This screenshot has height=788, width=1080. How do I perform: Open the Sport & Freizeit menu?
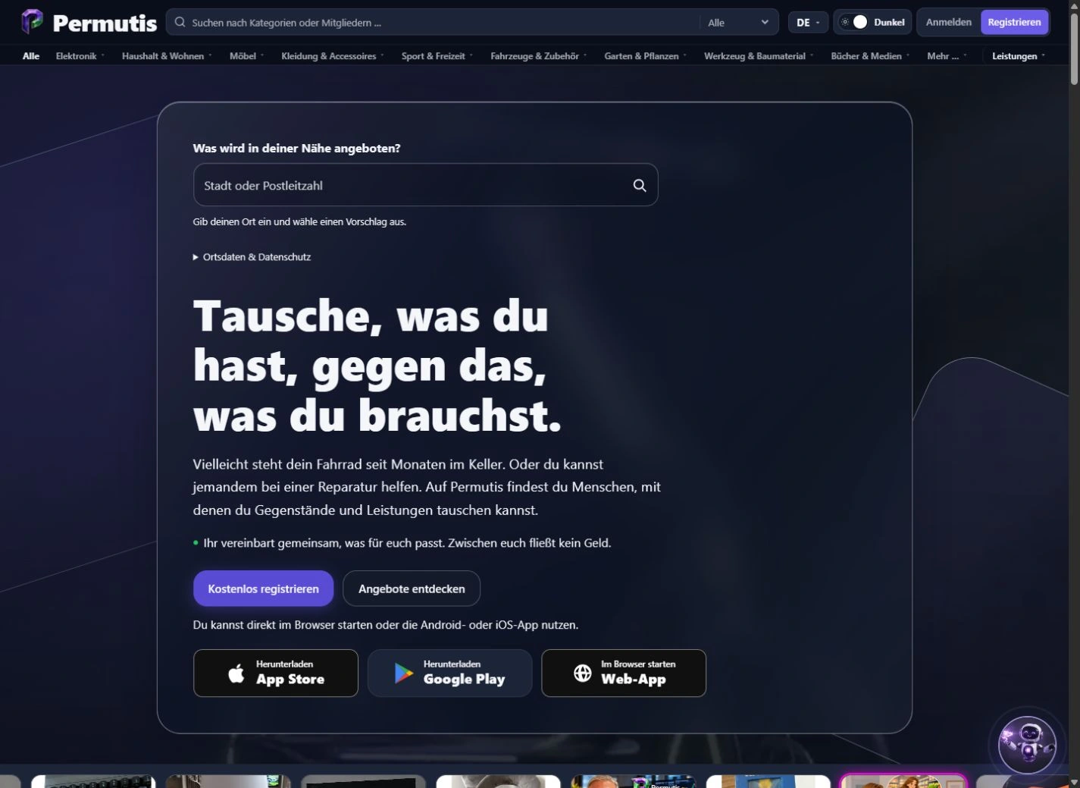tap(437, 56)
